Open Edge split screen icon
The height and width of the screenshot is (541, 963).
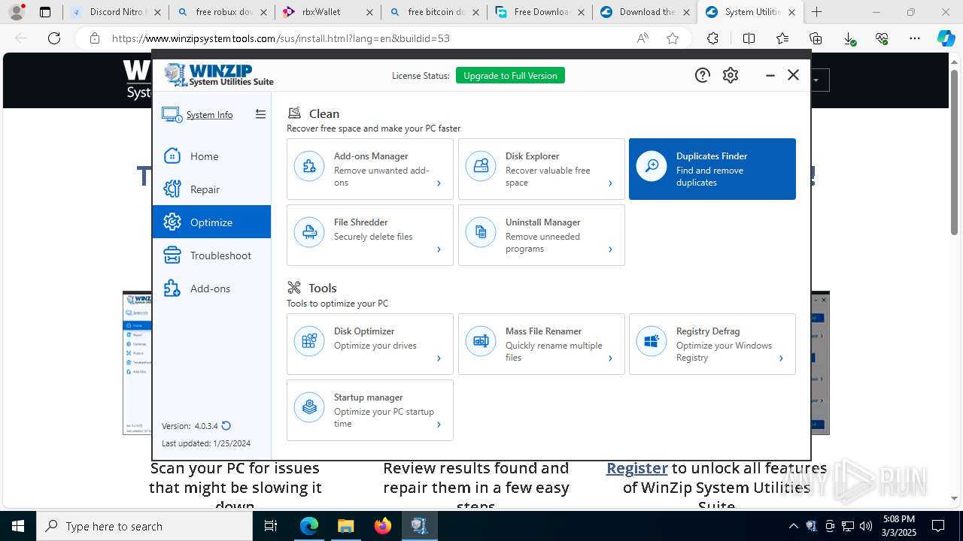pos(749,38)
